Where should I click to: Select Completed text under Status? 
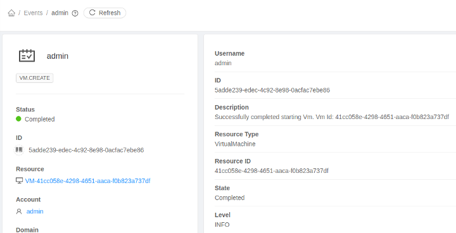(x=39, y=119)
